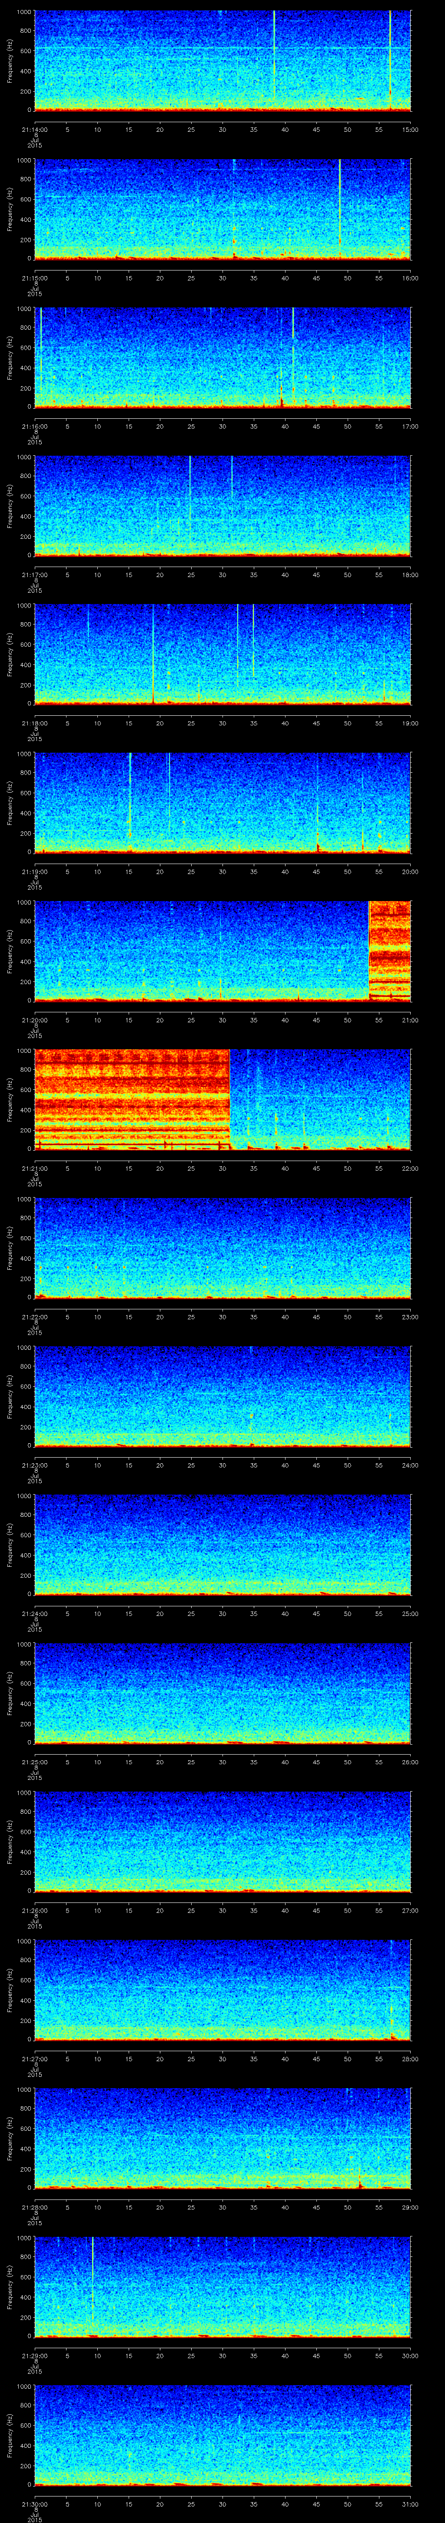
Task: Click the 21:30:00 time axis label
Action: click(x=34, y=2504)
